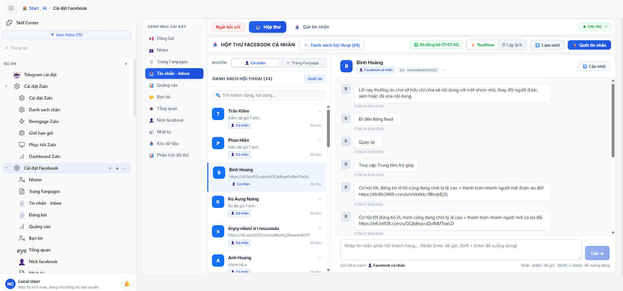Expand Xem thêm (15) skills
Image resolution: width=623 pixels, height=291 pixels.
pyautogui.click(x=67, y=35)
